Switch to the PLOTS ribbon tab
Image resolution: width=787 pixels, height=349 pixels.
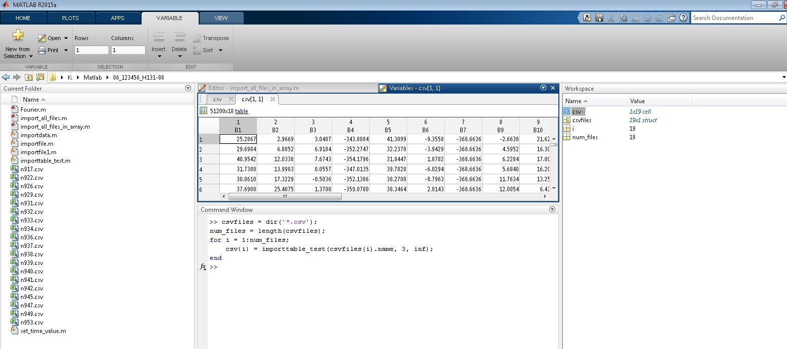(70, 18)
